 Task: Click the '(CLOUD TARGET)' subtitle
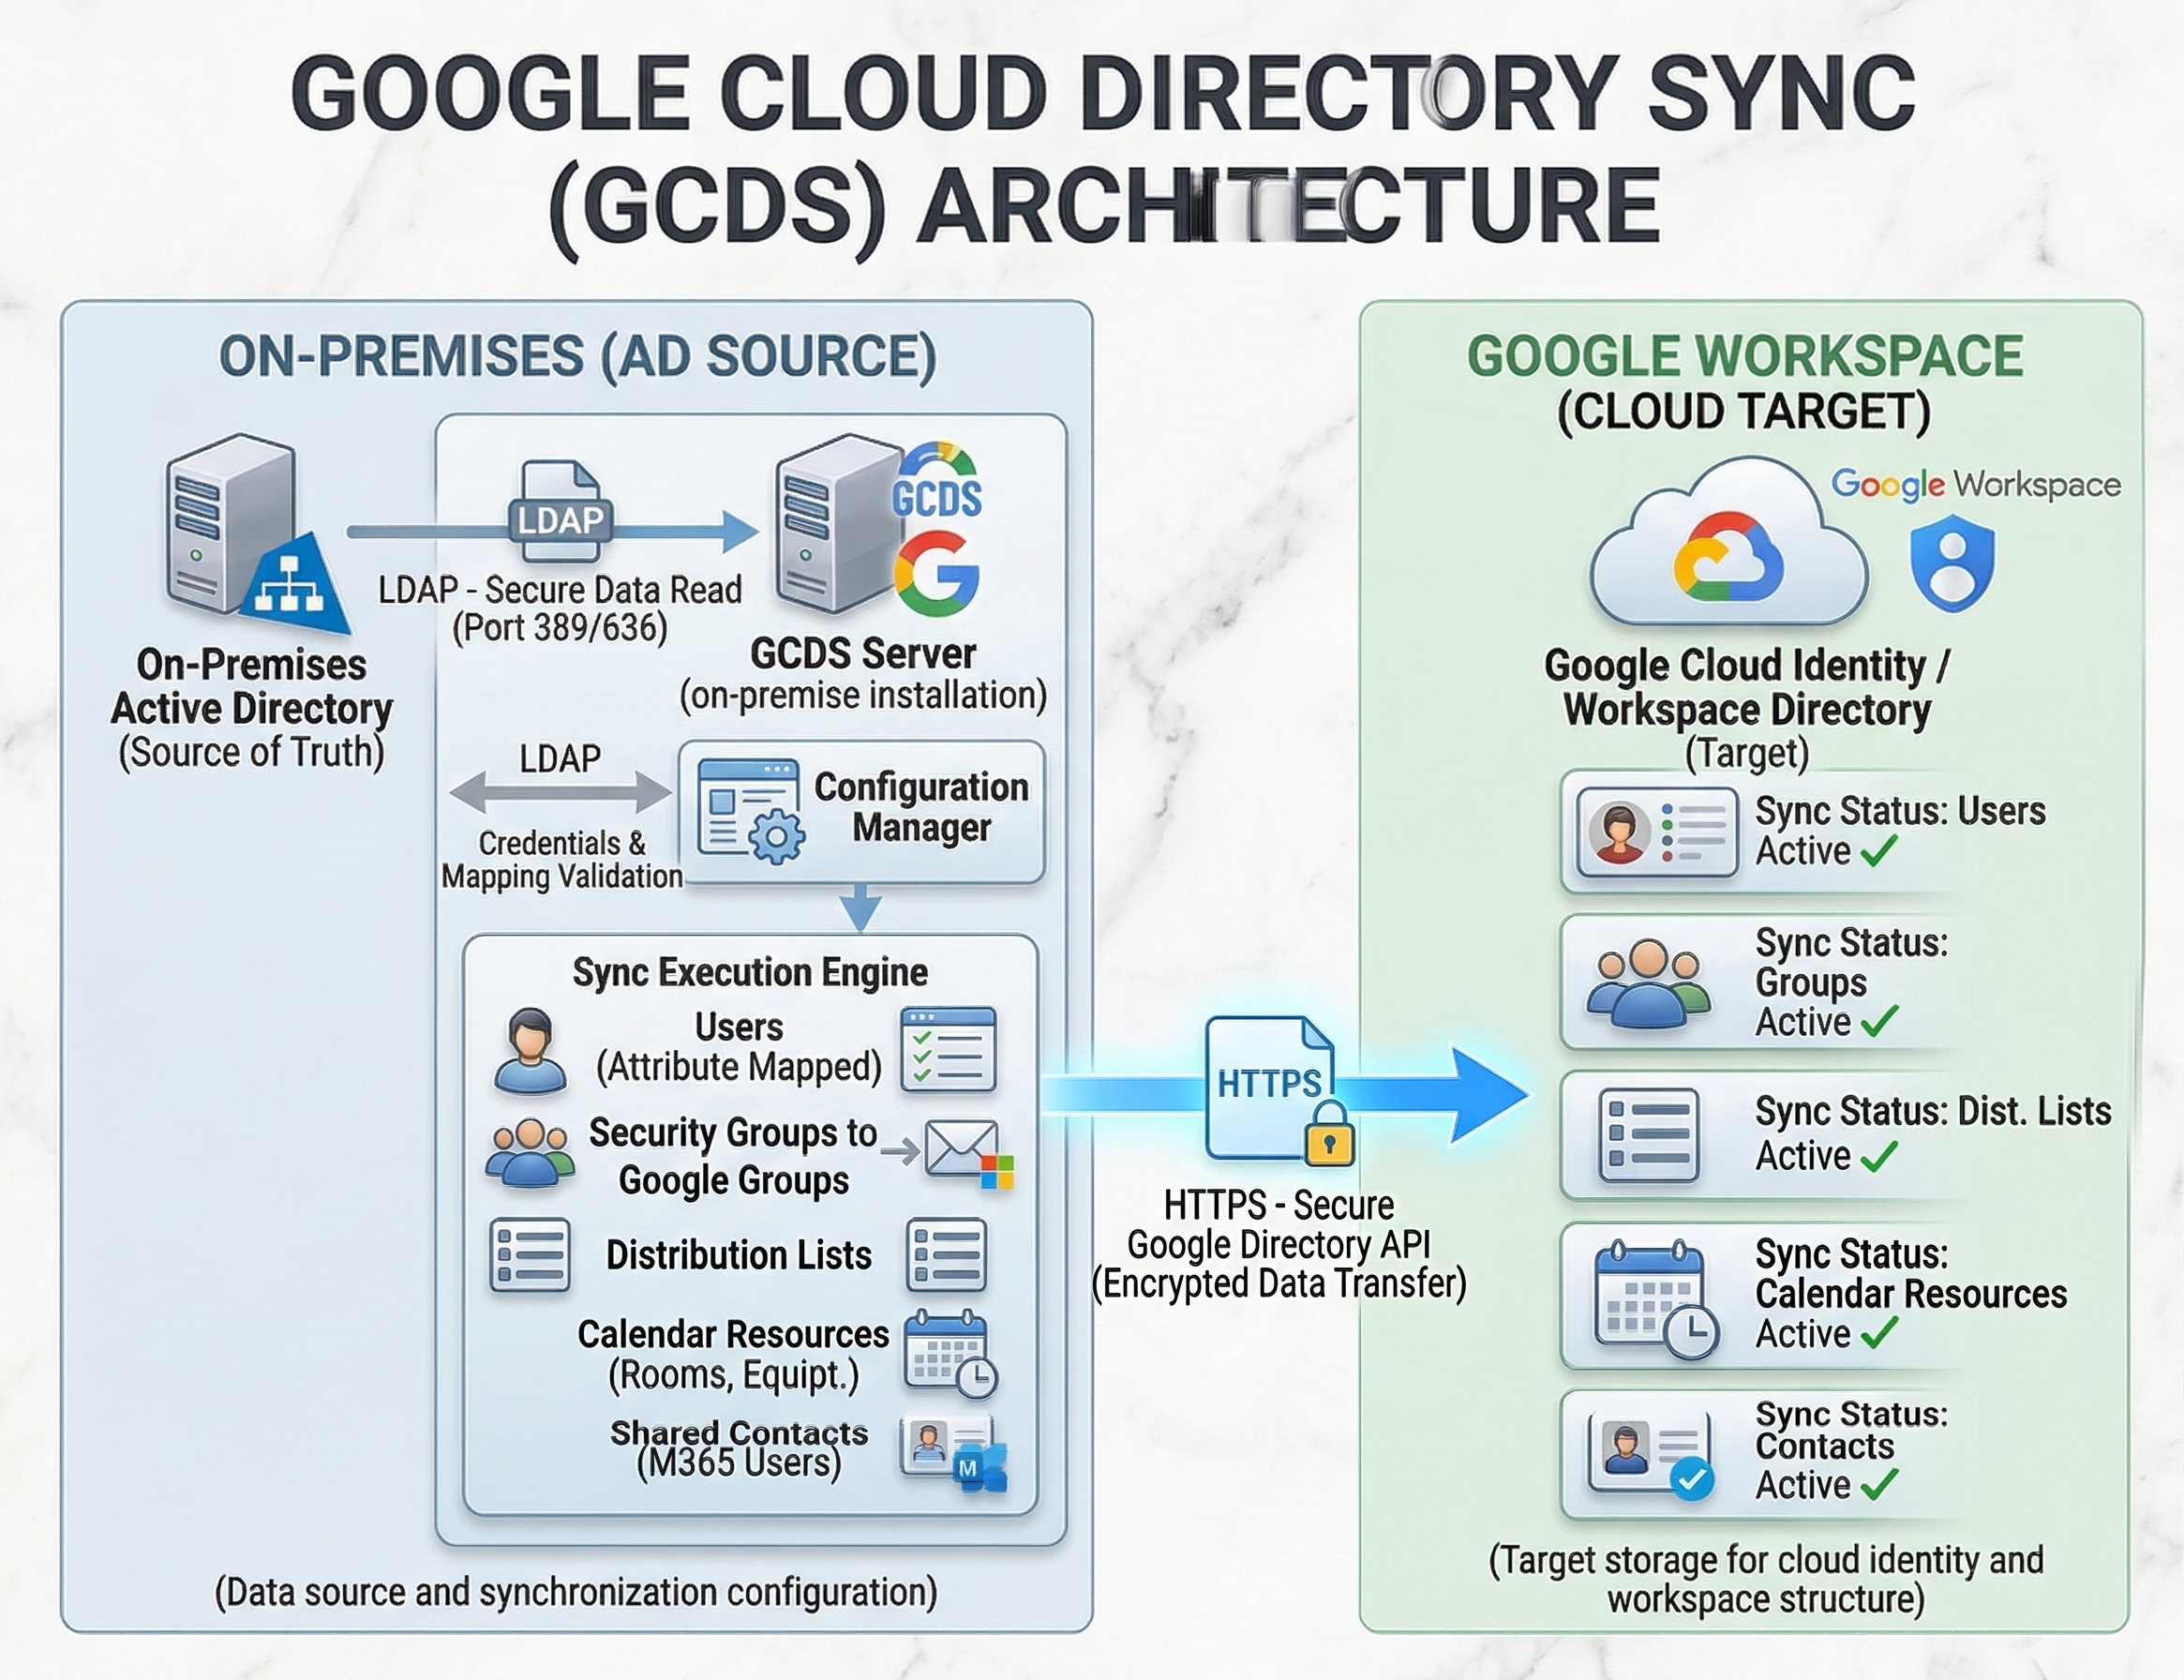(1744, 412)
